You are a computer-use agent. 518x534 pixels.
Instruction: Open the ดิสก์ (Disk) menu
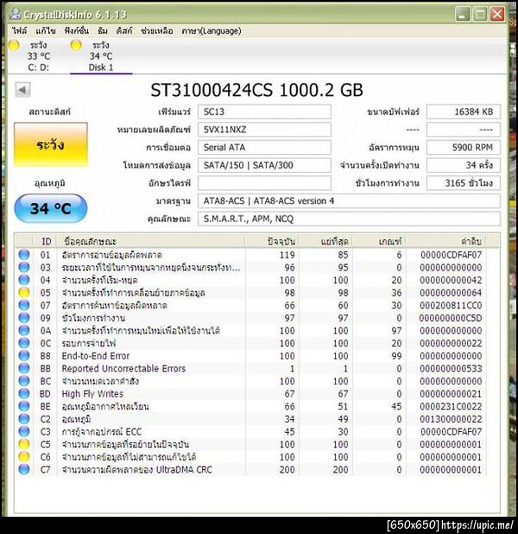124,31
